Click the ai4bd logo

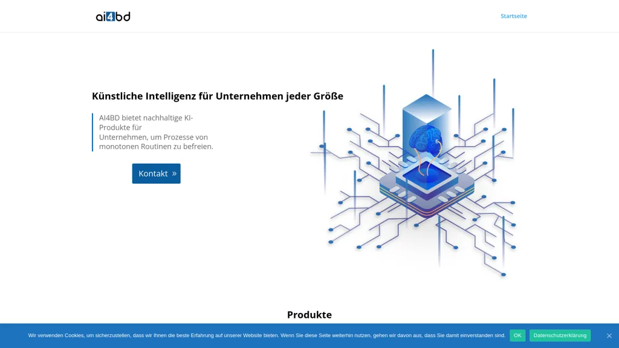pos(113,16)
